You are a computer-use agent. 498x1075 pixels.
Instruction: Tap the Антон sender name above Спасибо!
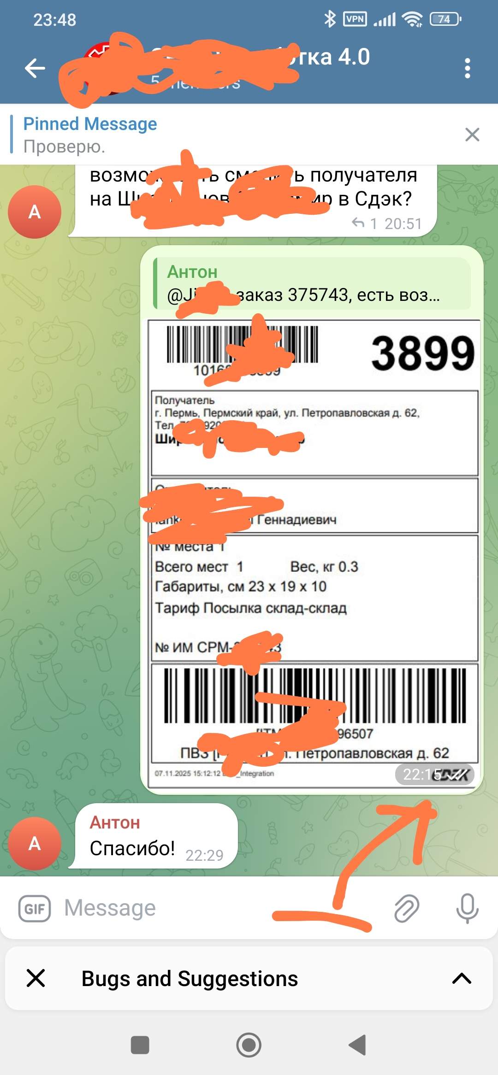(x=115, y=822)
